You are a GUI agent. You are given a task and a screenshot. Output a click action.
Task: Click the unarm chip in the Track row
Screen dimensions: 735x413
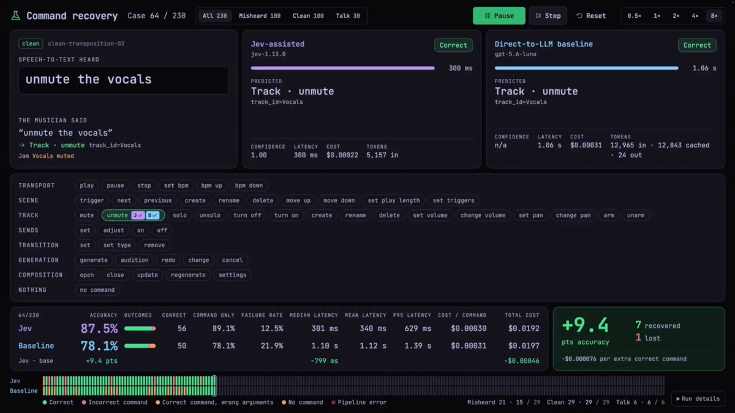coord(636,215)
